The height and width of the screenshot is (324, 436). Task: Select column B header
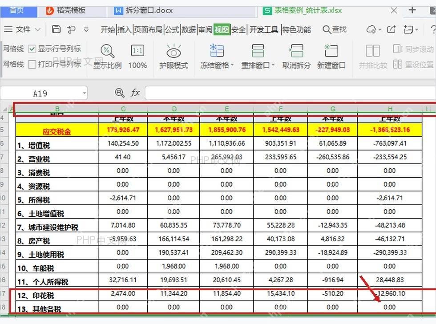[57, 109]
